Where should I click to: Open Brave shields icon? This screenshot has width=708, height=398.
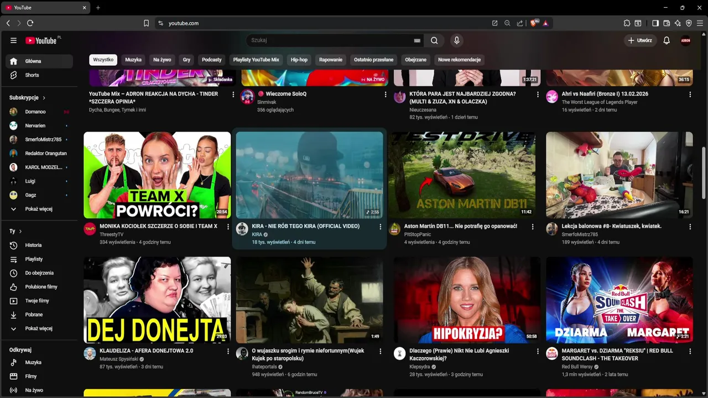534,23
